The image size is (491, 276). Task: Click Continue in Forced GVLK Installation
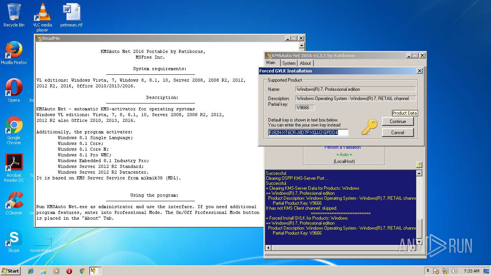(x=398, y=121)
